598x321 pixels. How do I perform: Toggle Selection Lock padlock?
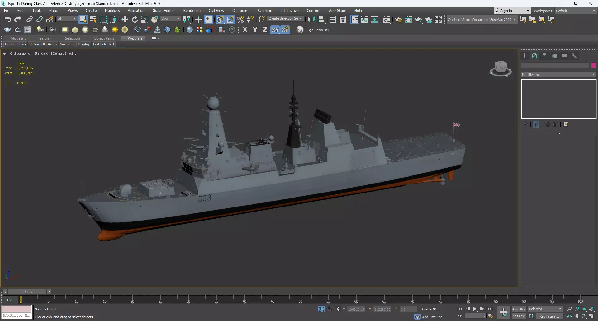(x=330, y=309)
